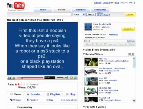Open Evertonian94's channel avatar
Image resolution: width=143 pixels, height=109 pixels.
[88, 27]
